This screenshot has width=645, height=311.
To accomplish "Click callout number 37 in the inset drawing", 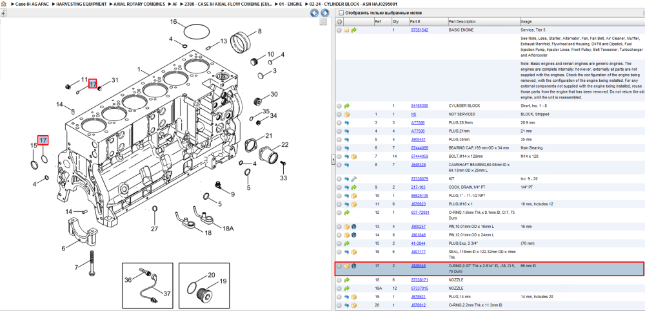I will tap(167, 294).
